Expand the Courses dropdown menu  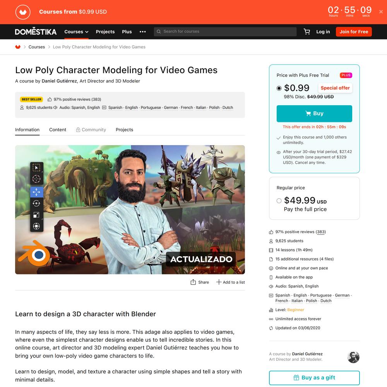pyautogui.click(x=77, y=32)
